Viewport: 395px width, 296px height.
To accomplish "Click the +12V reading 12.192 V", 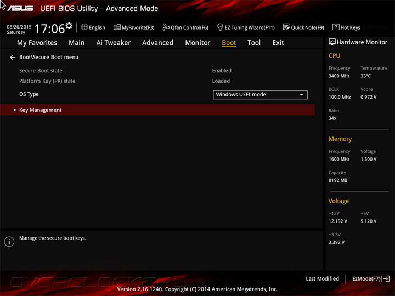I will (x=338, y=221).
